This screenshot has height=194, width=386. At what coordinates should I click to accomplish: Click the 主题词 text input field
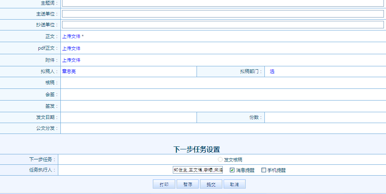pyautogui.click(x=223, y=3)
